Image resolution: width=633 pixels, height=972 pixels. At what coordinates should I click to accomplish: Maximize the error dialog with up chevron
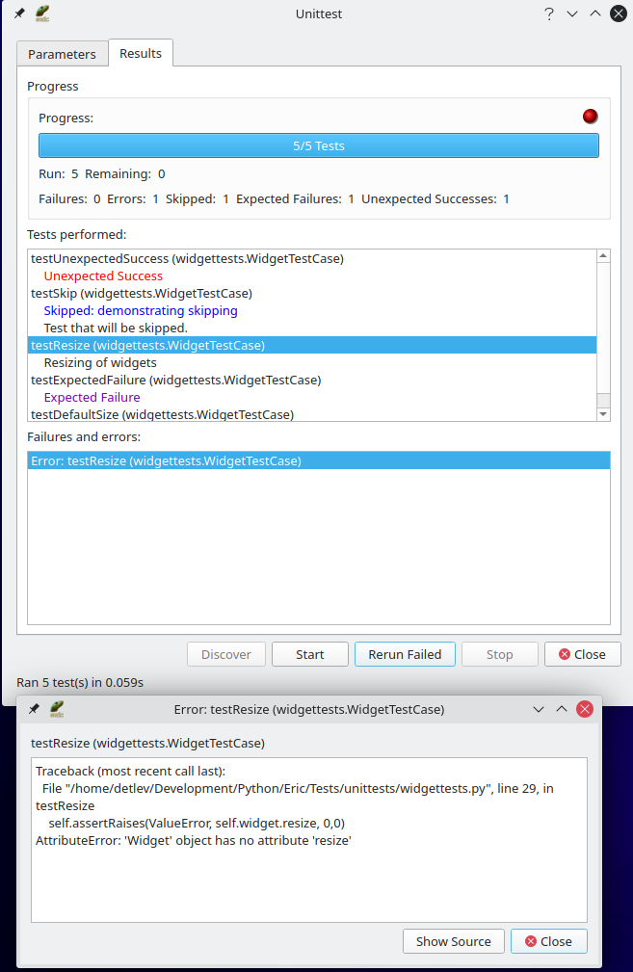pos(562,709)
